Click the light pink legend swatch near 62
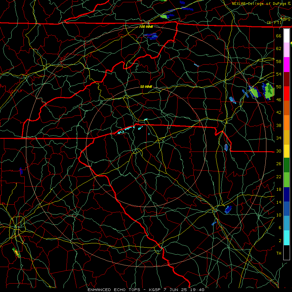The width and height of the screenshot is (292, 292). (x=286, y=50)
